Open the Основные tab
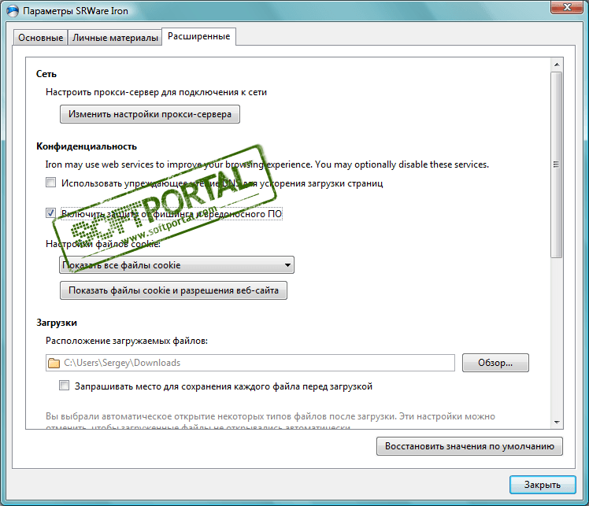589x506 pixels. (41, 38)
